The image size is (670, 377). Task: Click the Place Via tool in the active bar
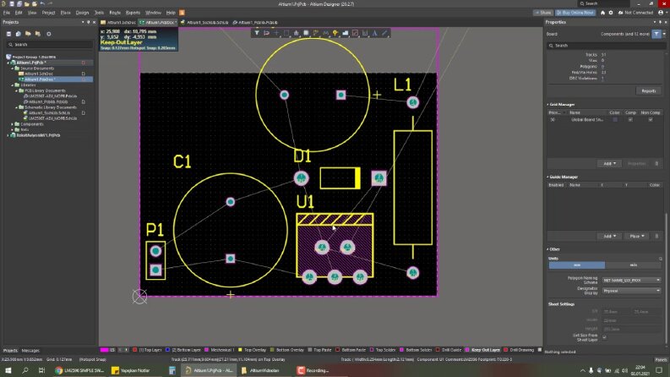point(335,33)
